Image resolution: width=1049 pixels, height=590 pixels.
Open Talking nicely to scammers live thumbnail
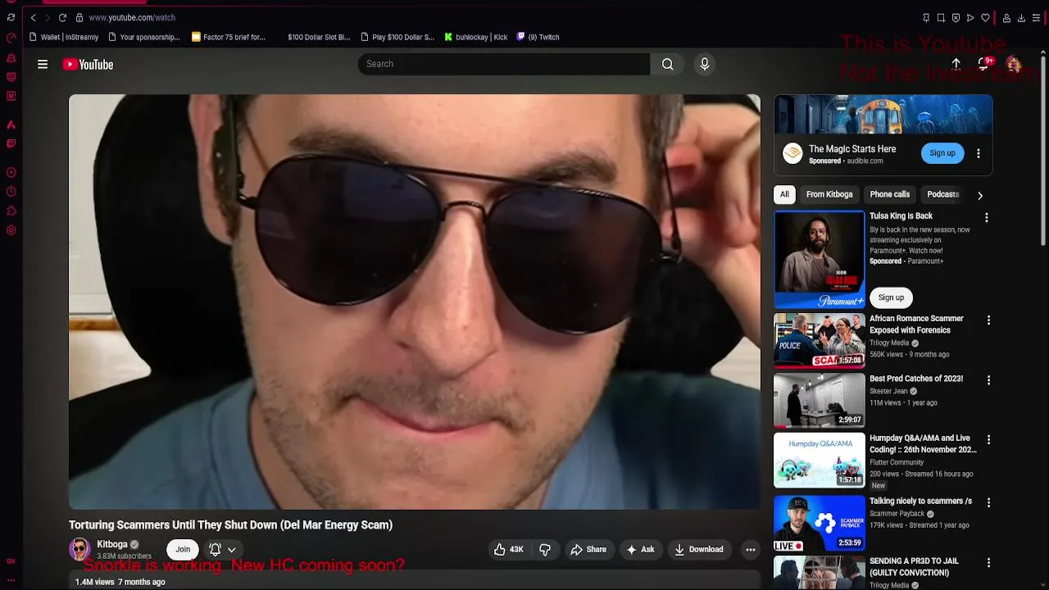820,523
